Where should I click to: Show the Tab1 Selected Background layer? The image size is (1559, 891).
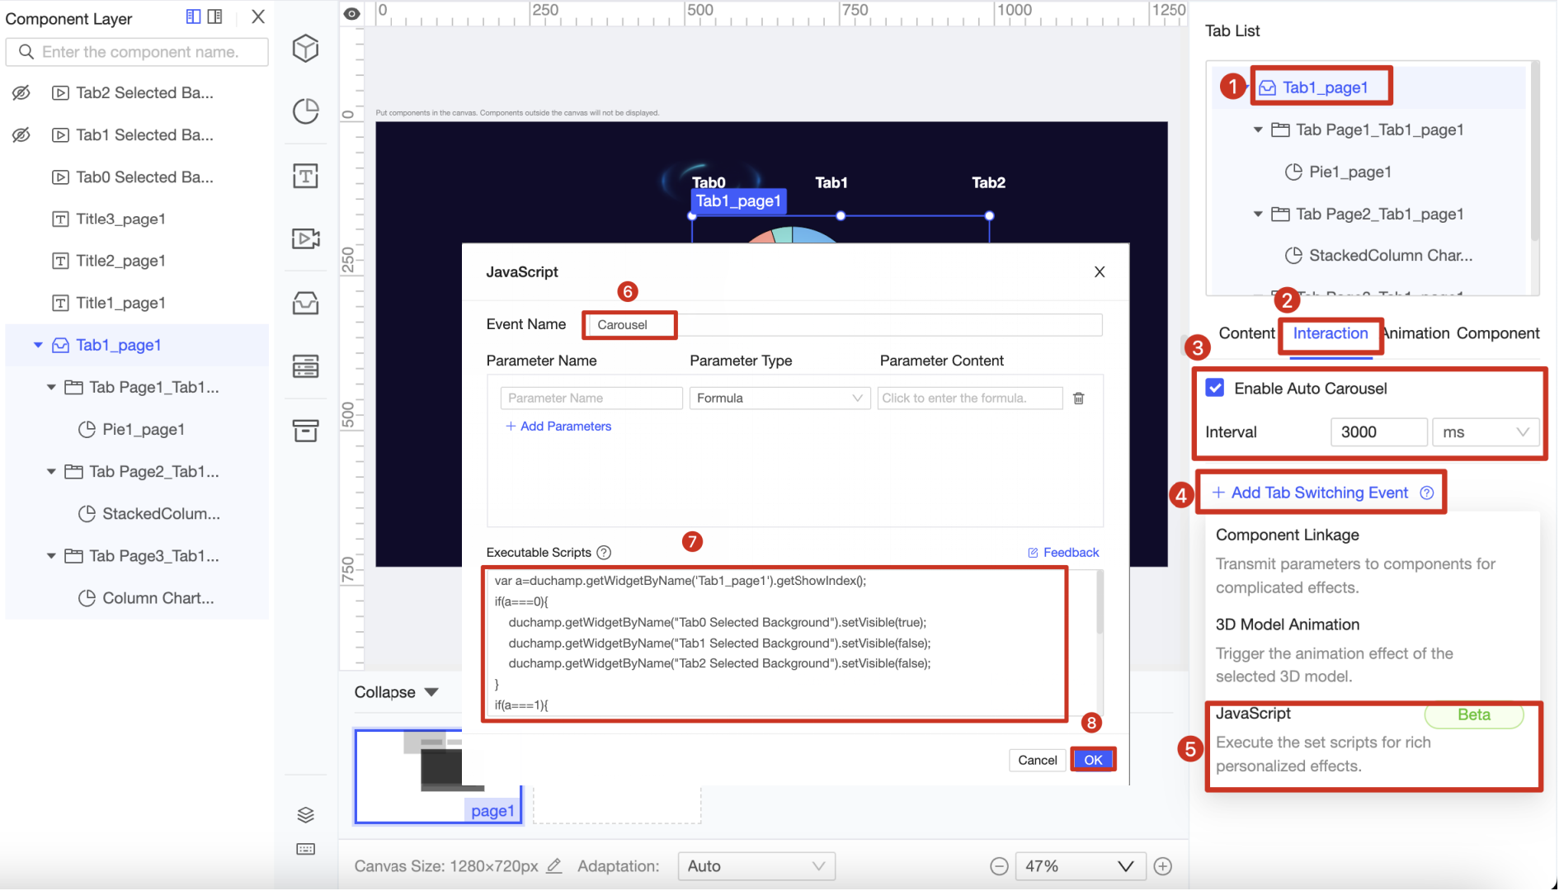[21, 134]
